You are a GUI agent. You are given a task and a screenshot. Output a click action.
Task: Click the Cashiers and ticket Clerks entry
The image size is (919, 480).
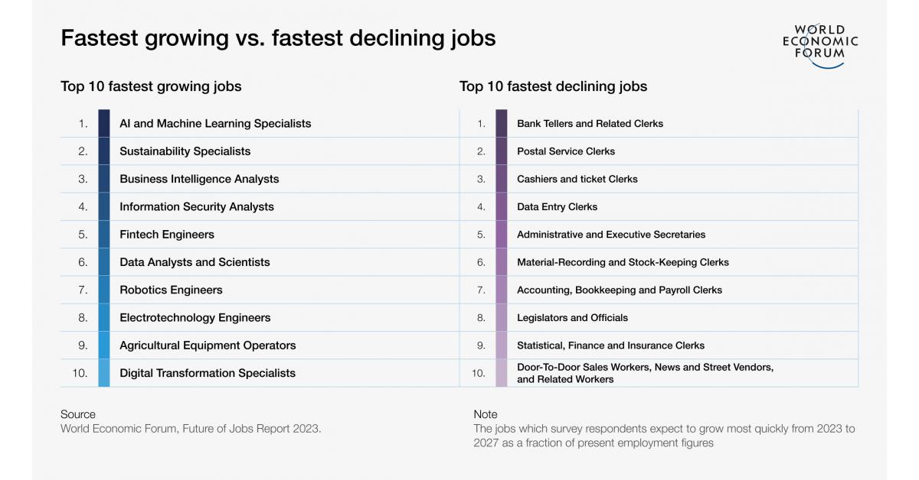point(577,179)
